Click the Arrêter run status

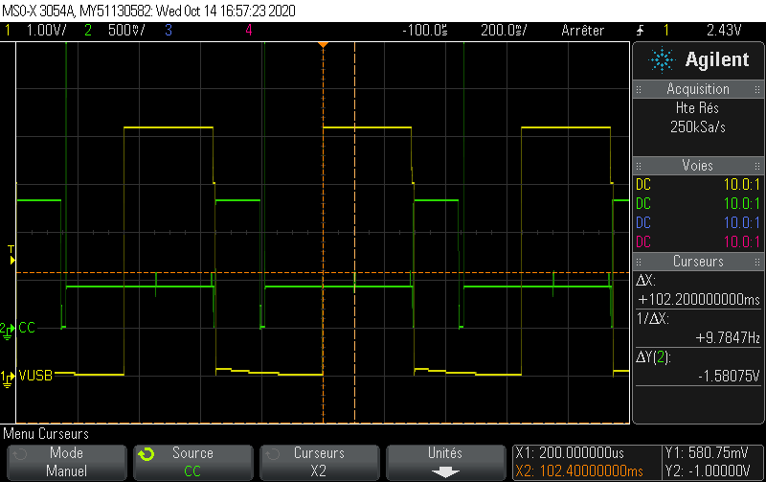click(582, 31)
